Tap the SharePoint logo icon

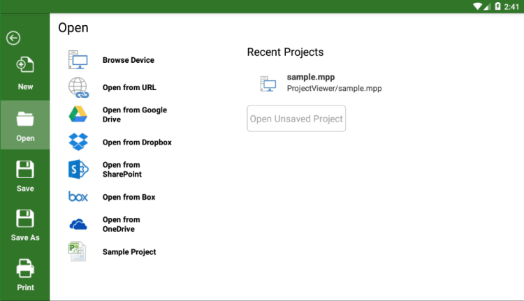(x=78, y=170)
